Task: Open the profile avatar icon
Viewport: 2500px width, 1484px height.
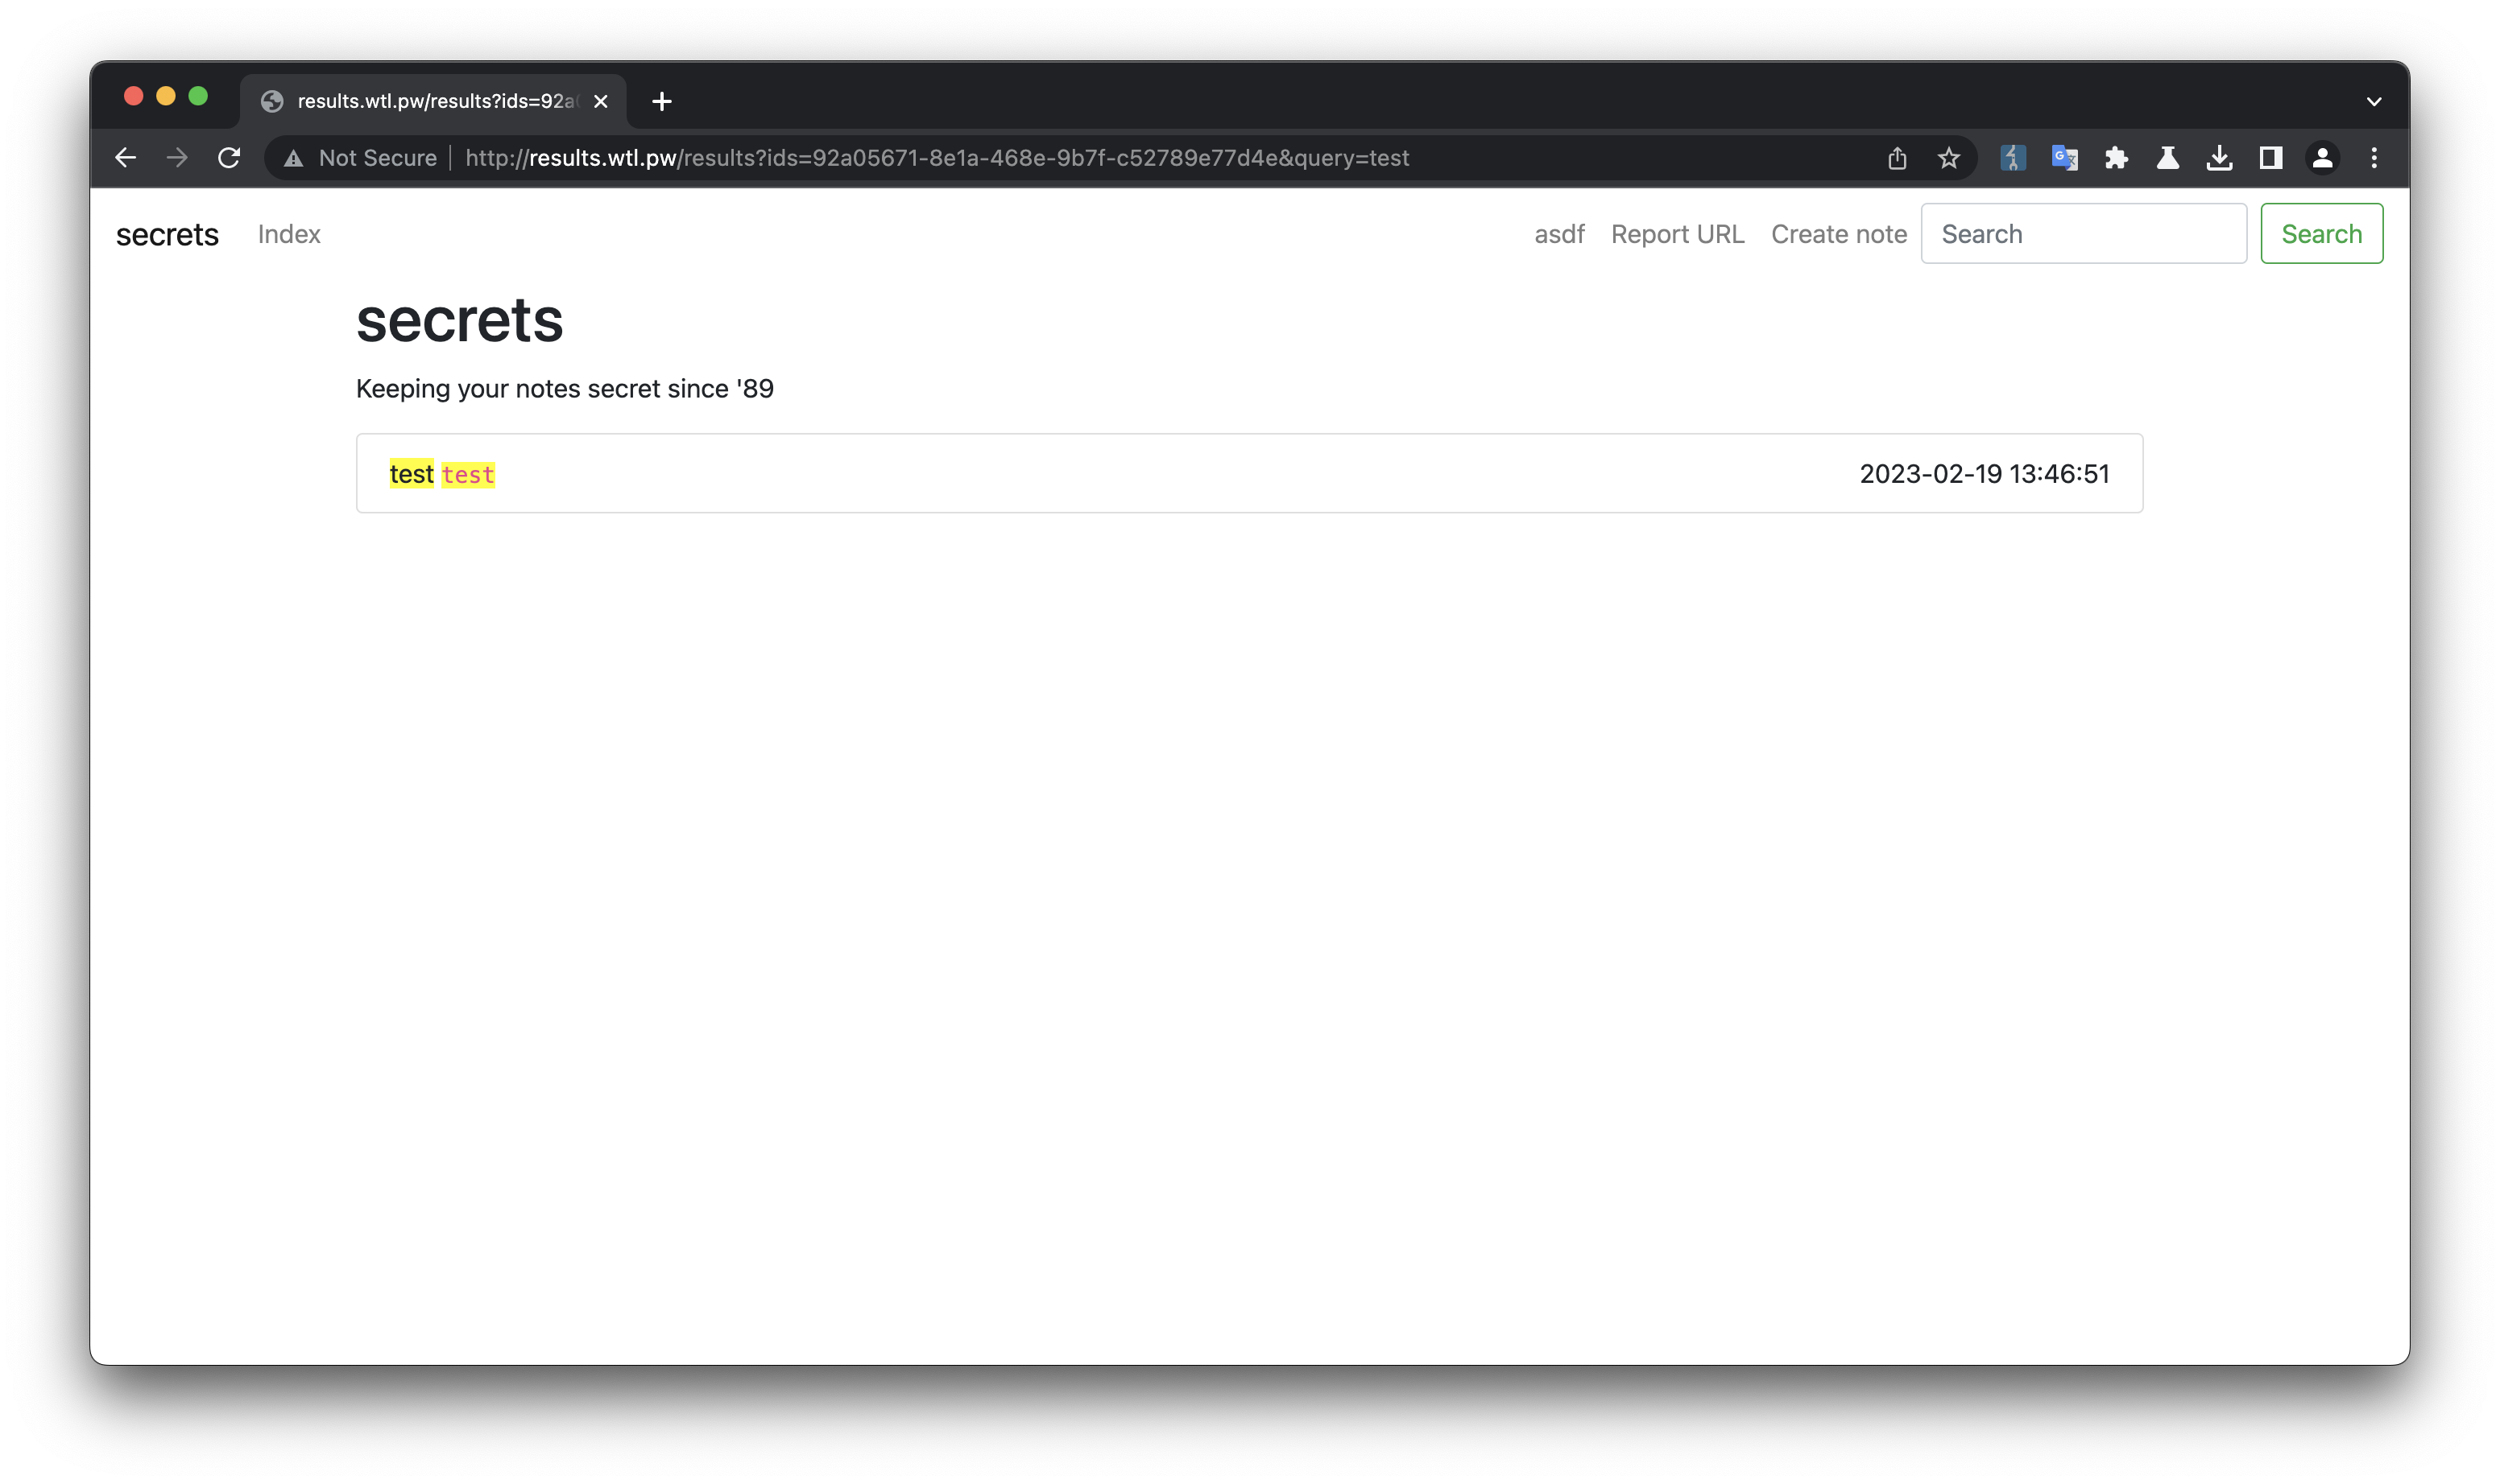Action: 2322,158
